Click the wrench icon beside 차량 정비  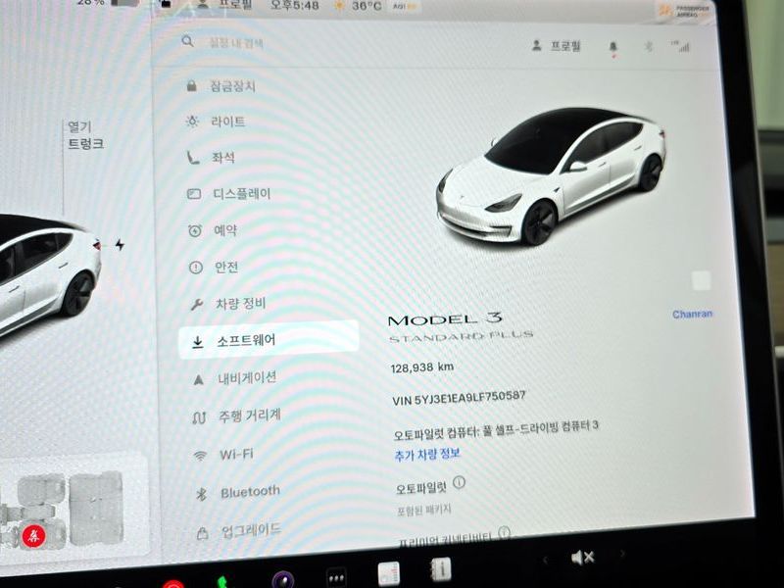197,304
